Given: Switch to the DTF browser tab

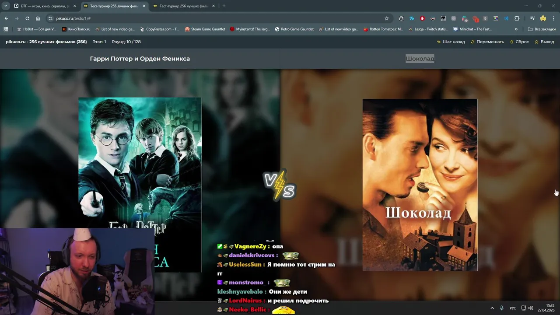Looking at the screenshot, I should tap(45, 6).
